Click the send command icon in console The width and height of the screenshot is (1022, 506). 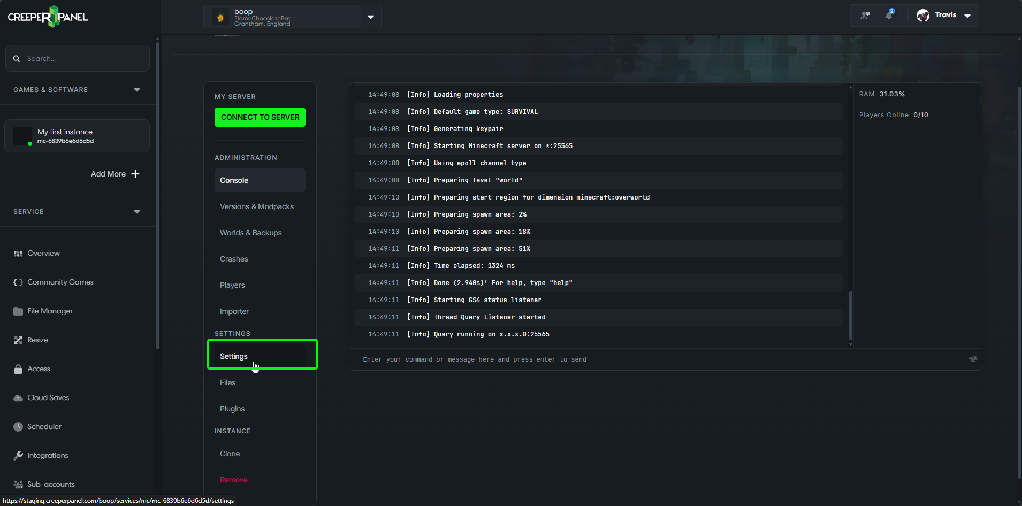click(x=973, y=359)
